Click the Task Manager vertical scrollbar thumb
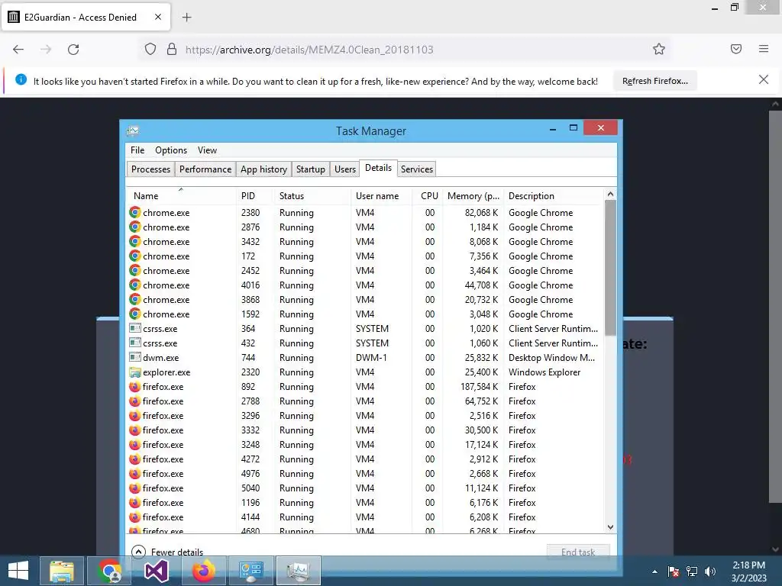Image resolution: width=782 pixels, height=586 pixels. 610,268
